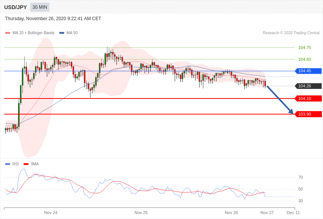Click the 30 MIN timeframe badge
The height and width of the screenshot is (219, 323).
[40, 7]
